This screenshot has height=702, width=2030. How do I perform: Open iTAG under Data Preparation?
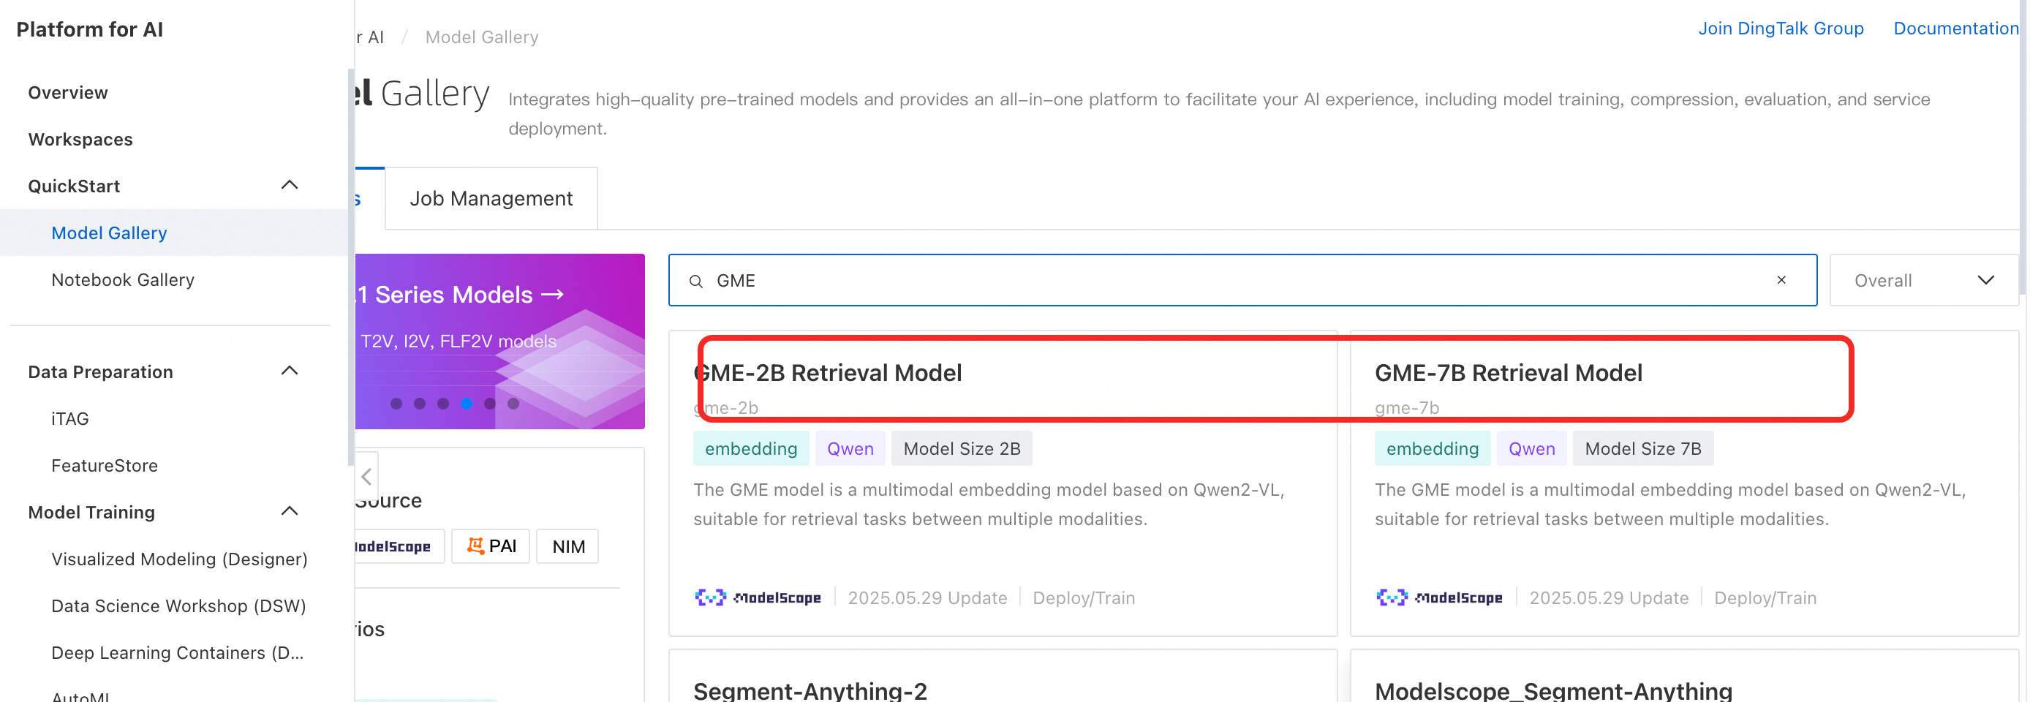pos(70,419)
